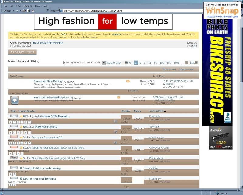Open the Site outage this evening announcement
243x195 pixels.
[x=47, y=43]
